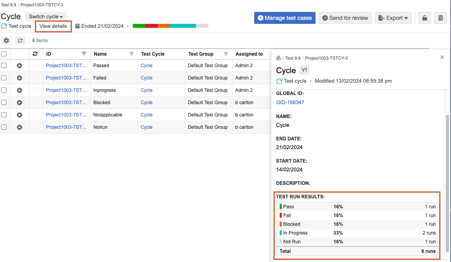451x262 pixels.
Task: Tick the select-all checkbox in header
Action: [4, 54]
